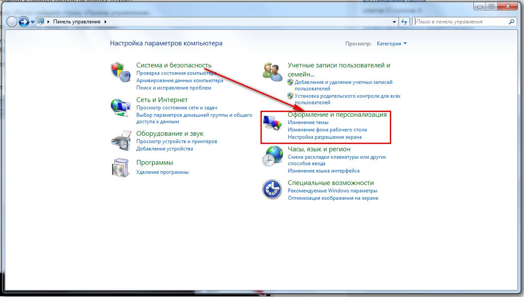This screenshot has width=524, height=297.
Task: Open Удаление программы link
Action: 162,172
